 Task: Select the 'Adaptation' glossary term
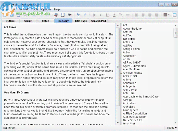[x=130, y=56]
